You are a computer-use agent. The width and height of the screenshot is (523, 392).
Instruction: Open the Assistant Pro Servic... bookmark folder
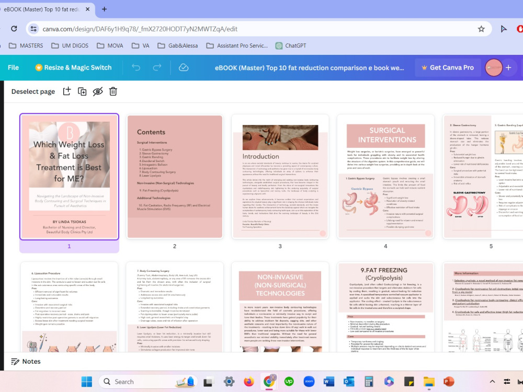pyautogui.click(x=237, y=45)
